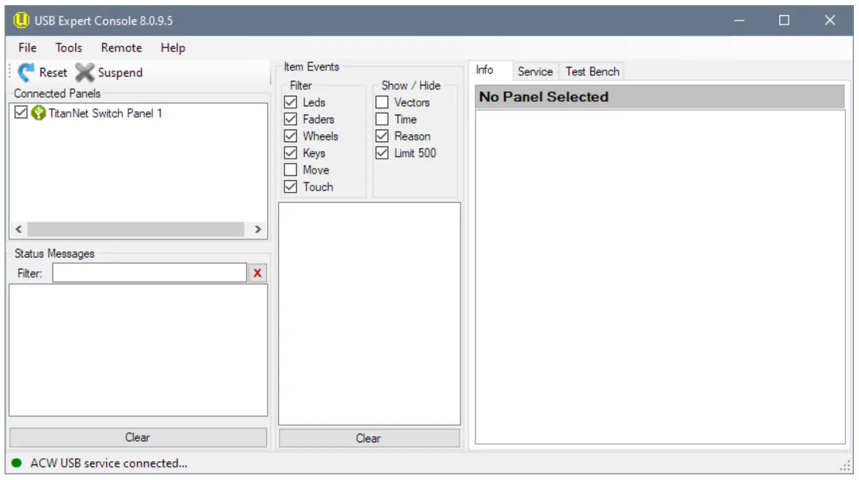The width and height of the screenshot is (859, 480).
Task: Open the Help menu
Action: coord(173,48)
